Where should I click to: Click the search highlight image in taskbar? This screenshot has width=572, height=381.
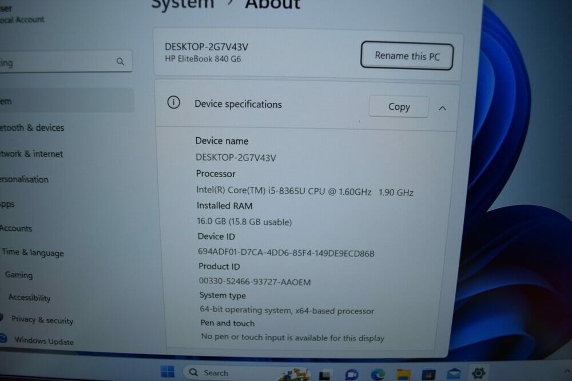click(x=295, y=374)
